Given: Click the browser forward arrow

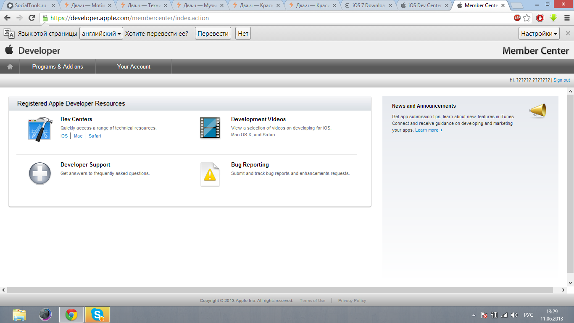Looking at the screenshot, I should (x=19, y=18).
